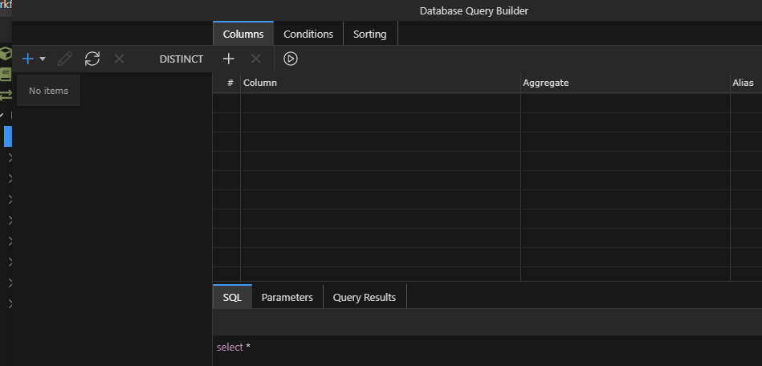Click remove column X icon beside white plus
Viewport: 762px width, 366px height.
(255, 59)
